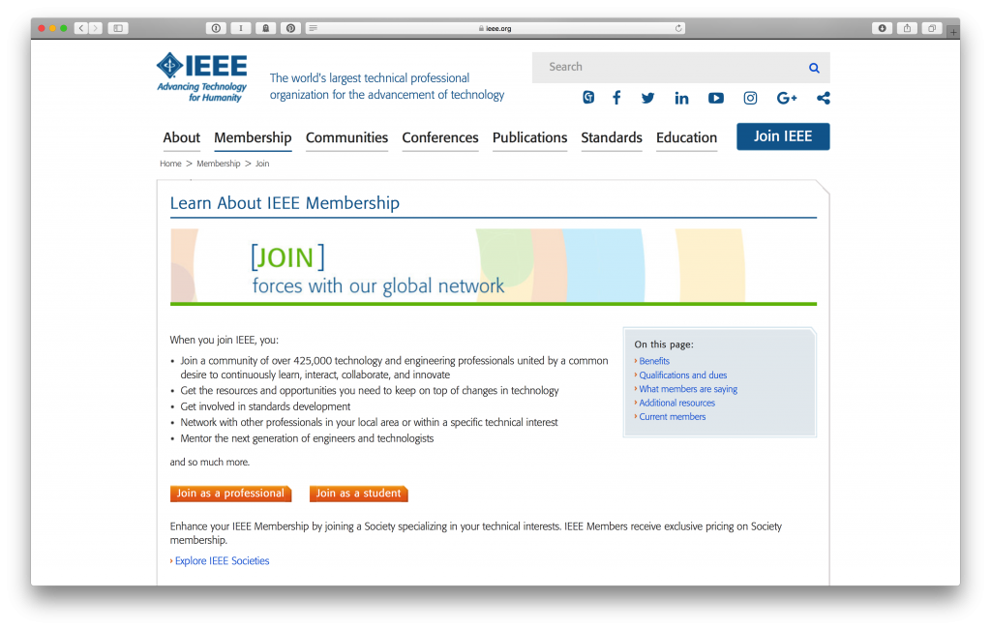Open the Google+ icon
Viewport: 991px width, 630px height.
[x=787, y=98]
